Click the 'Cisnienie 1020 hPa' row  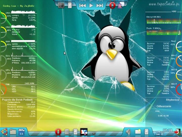pos(21,105)
